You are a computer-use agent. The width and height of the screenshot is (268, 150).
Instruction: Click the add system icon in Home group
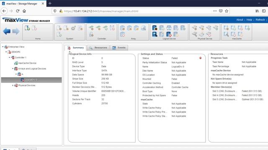click(27, 28)
